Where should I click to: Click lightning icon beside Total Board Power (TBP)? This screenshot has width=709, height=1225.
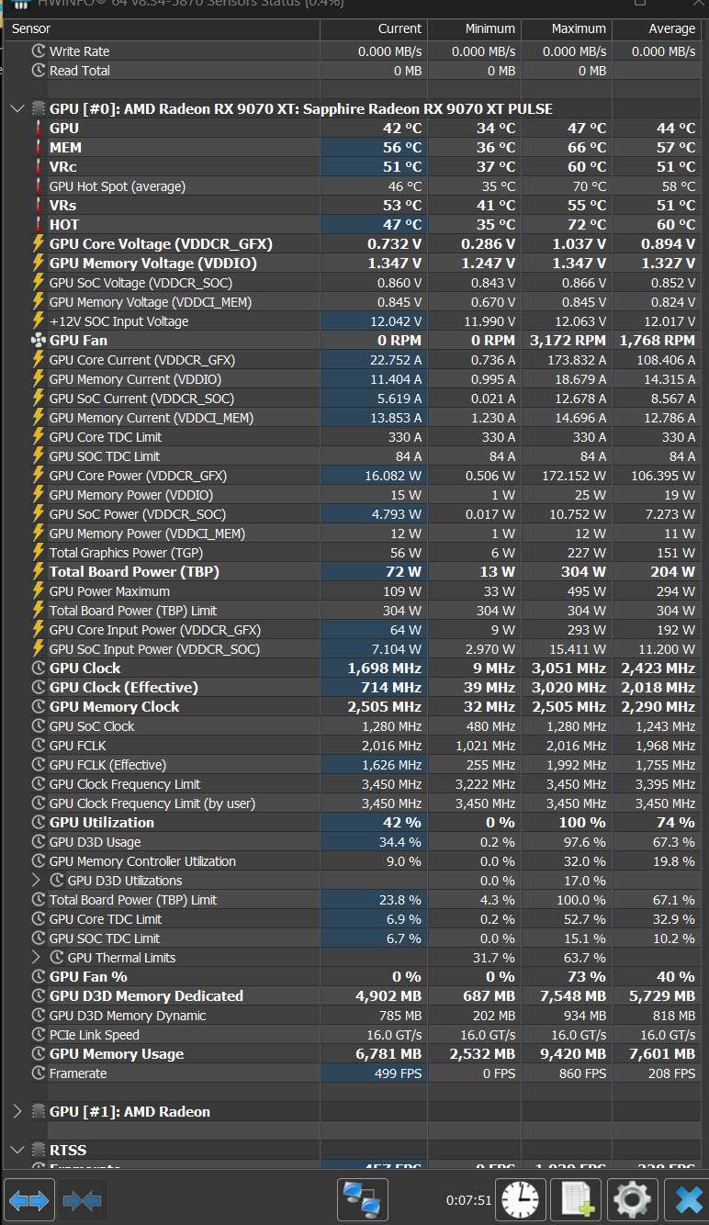pos(39,572)
